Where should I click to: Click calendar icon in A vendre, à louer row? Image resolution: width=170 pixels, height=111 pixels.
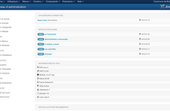(140, 44)
